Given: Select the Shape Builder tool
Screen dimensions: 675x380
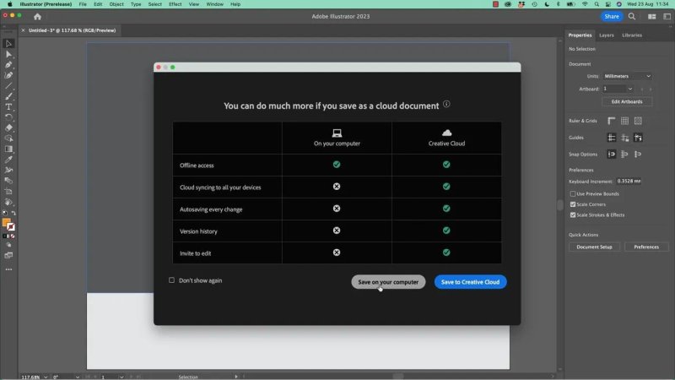Looking at the screenshot, I should (8, 138).
